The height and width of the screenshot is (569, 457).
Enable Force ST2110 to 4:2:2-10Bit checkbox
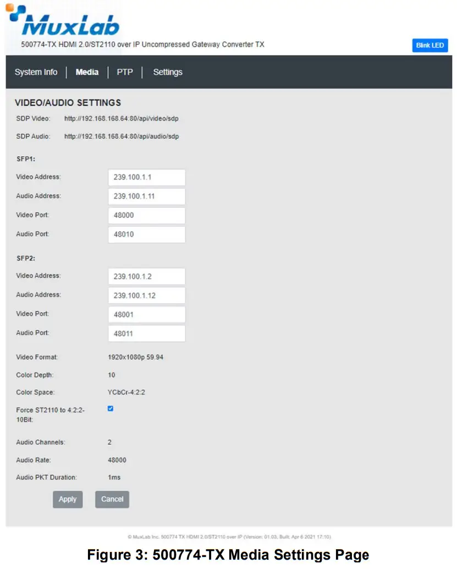point(111,408)
